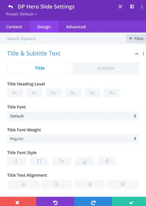Click the back arrow icon in header
The width and height of the screenshot is (146, 206).
point(11,7)
